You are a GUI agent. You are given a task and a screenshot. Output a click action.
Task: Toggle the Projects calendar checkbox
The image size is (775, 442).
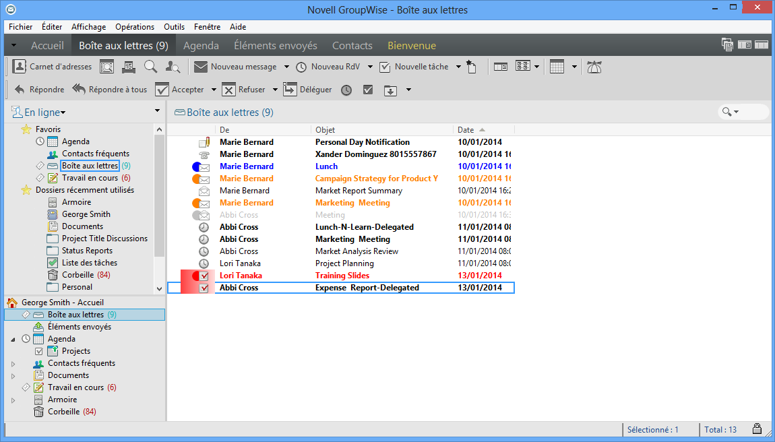coord(39,352)
